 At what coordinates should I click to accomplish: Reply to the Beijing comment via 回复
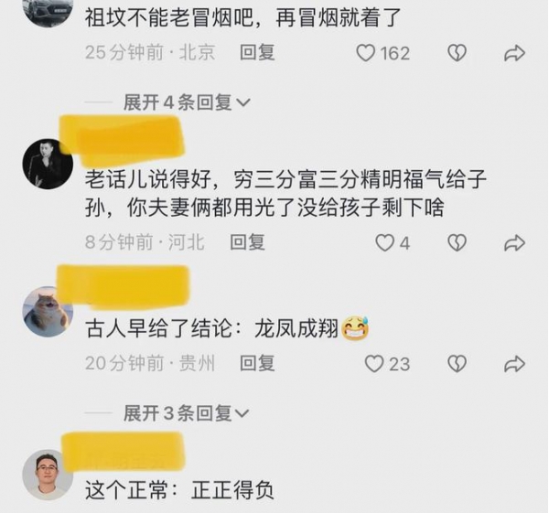[257, 53]
